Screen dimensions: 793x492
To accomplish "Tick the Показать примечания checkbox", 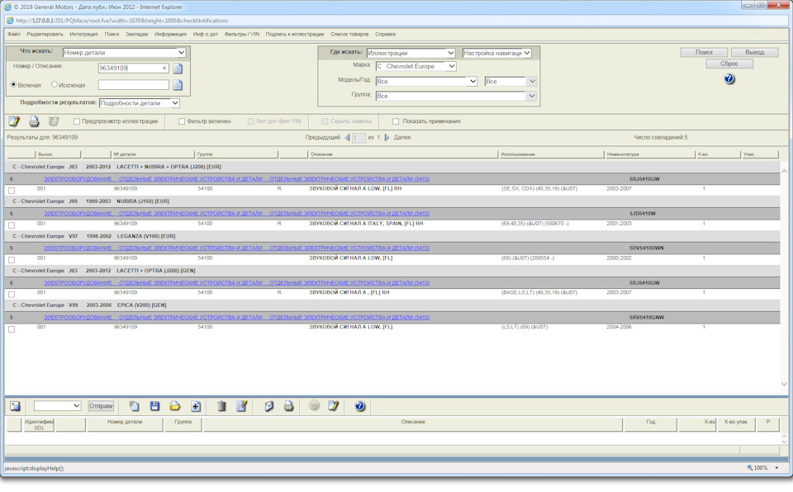I will click(x=396, y=121).
